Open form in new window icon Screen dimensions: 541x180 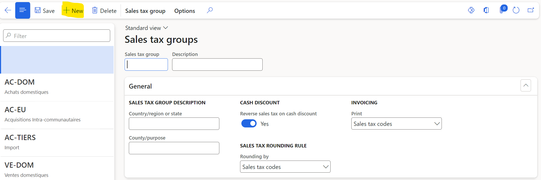click(x=531, y=10)
